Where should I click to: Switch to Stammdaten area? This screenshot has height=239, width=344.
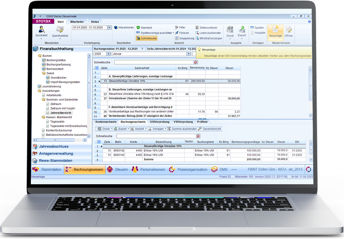click(47, 170)
